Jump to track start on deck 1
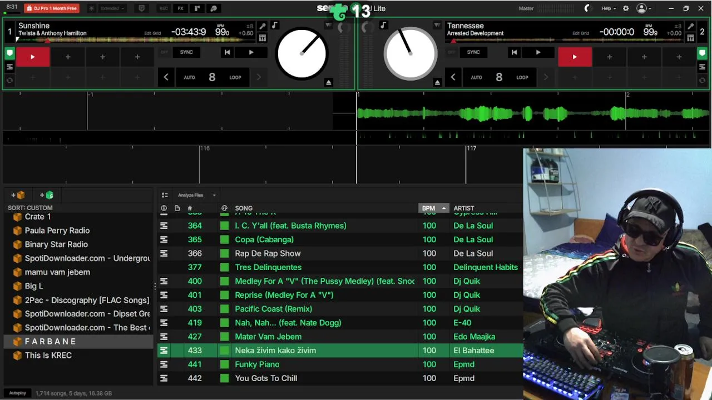This screenshot has height=400, width=712. pos(227,52)
